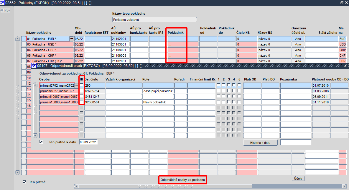This screenshot has width=349, height=190.
Task: Click the Platnost osoby date 01.07.2010
Action: pyautogui.click(x=321, y=85)
